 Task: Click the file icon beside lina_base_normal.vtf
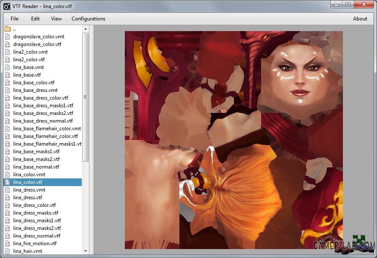click(x=7, y=167)
